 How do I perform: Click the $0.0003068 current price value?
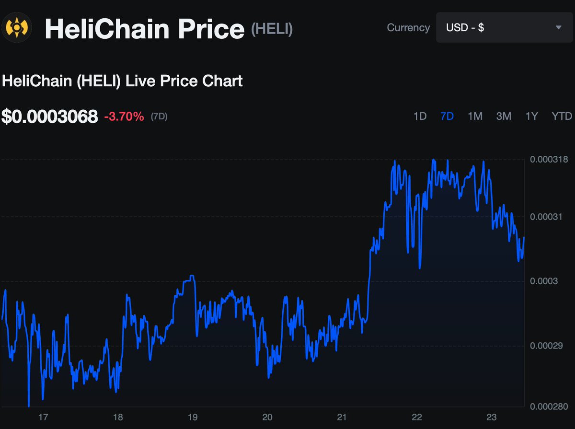(50, 116)
